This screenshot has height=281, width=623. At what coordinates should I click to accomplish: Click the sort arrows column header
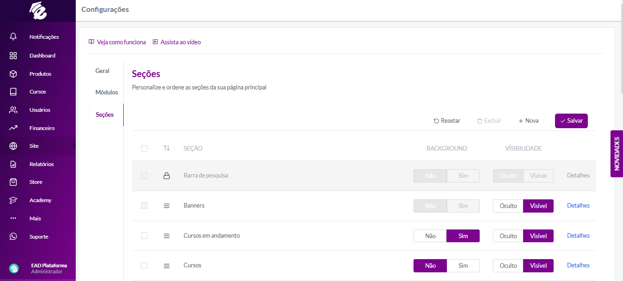[x=167, y=148]
